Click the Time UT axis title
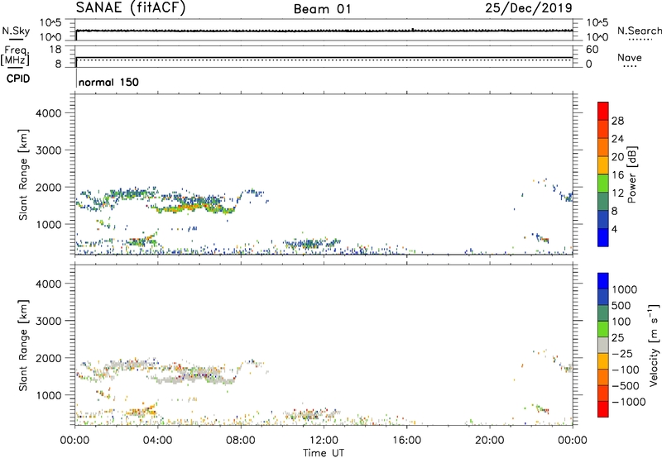 coord(324,453)
